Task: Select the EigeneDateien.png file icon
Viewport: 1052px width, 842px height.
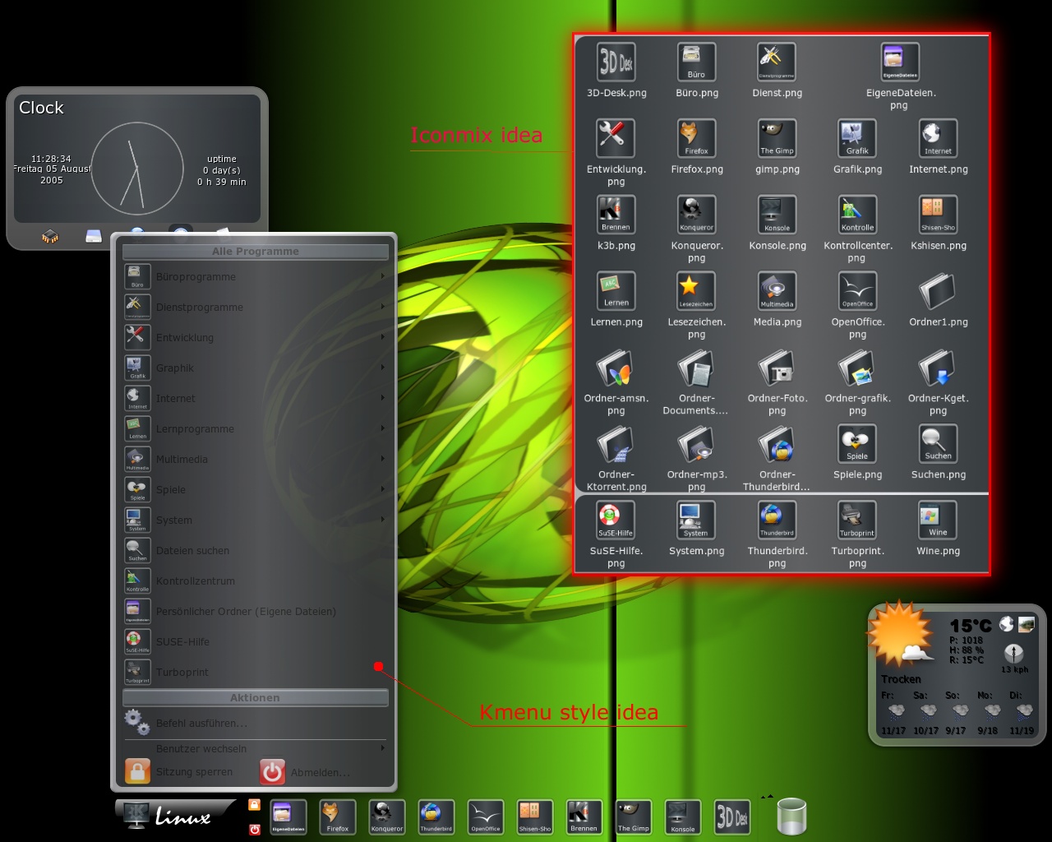Action: click(900, 62)
